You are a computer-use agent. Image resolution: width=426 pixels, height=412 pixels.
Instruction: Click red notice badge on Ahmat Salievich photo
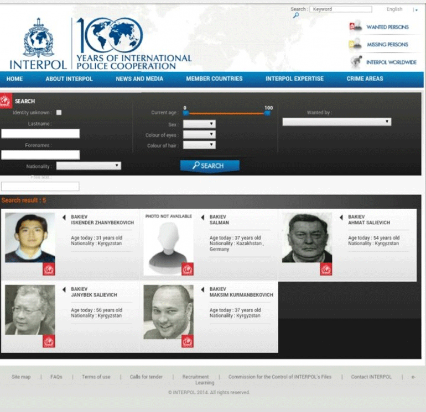(x=326, y=269)
